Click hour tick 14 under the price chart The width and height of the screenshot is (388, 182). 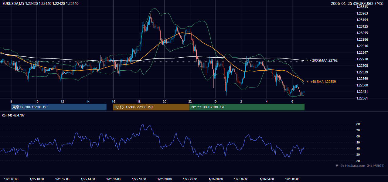88,101
